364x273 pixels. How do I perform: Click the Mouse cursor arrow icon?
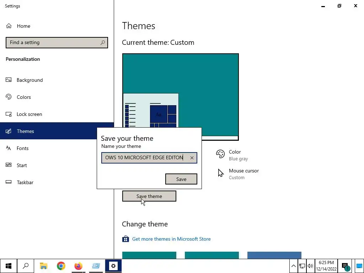click(x=220, y=173)
